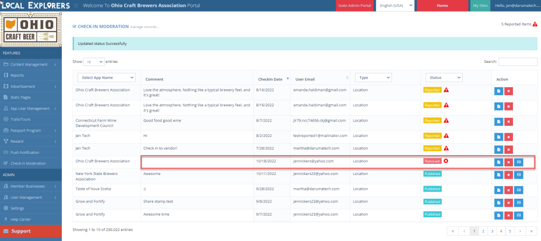
Task: Click red X remove icon in the 7/28/2022 row
Action: coord(509,150)
